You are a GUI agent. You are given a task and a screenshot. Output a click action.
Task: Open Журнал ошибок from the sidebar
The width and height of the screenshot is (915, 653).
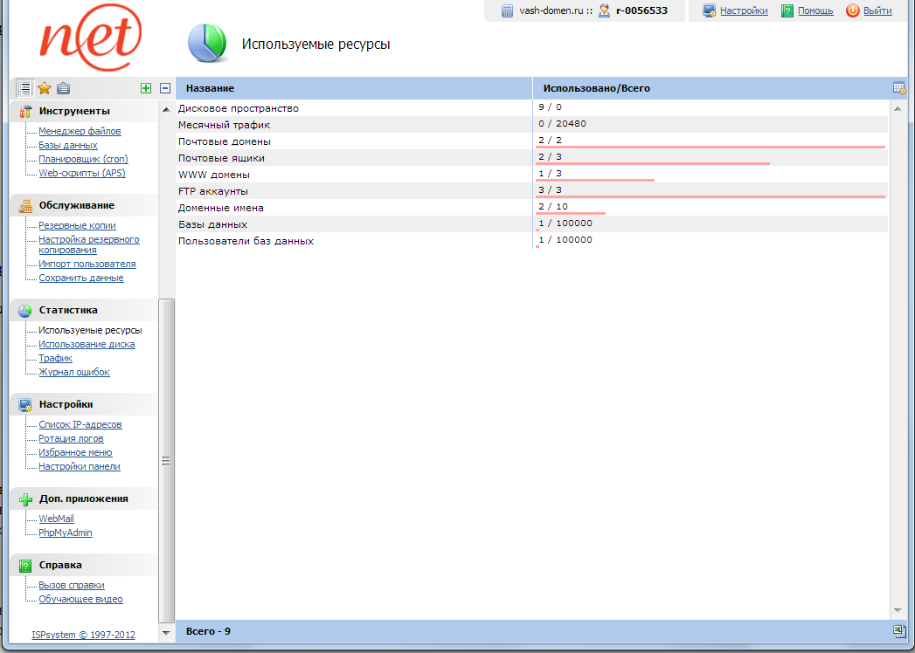point(73,372)
